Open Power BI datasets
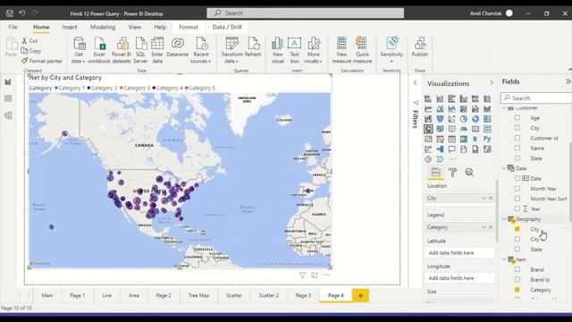This screenshot has width=572, height=322. coord(122,50)
